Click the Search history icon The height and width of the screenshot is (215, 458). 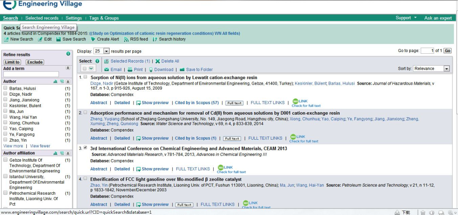(x=155, y=39)
